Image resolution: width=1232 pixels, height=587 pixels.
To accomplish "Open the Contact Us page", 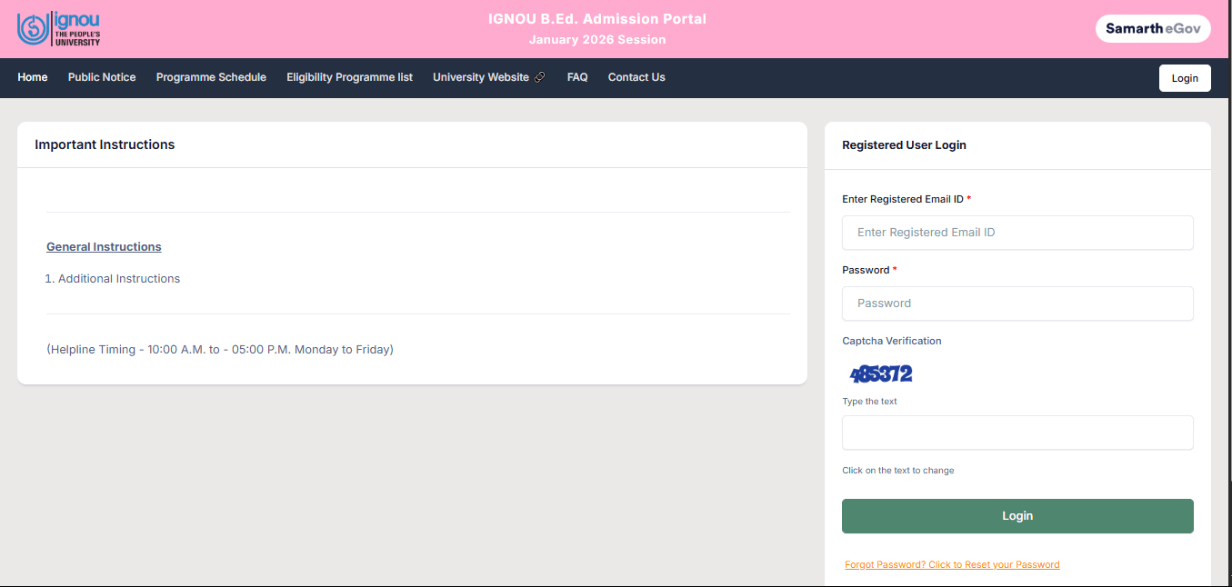I will (x=636, y=77).
